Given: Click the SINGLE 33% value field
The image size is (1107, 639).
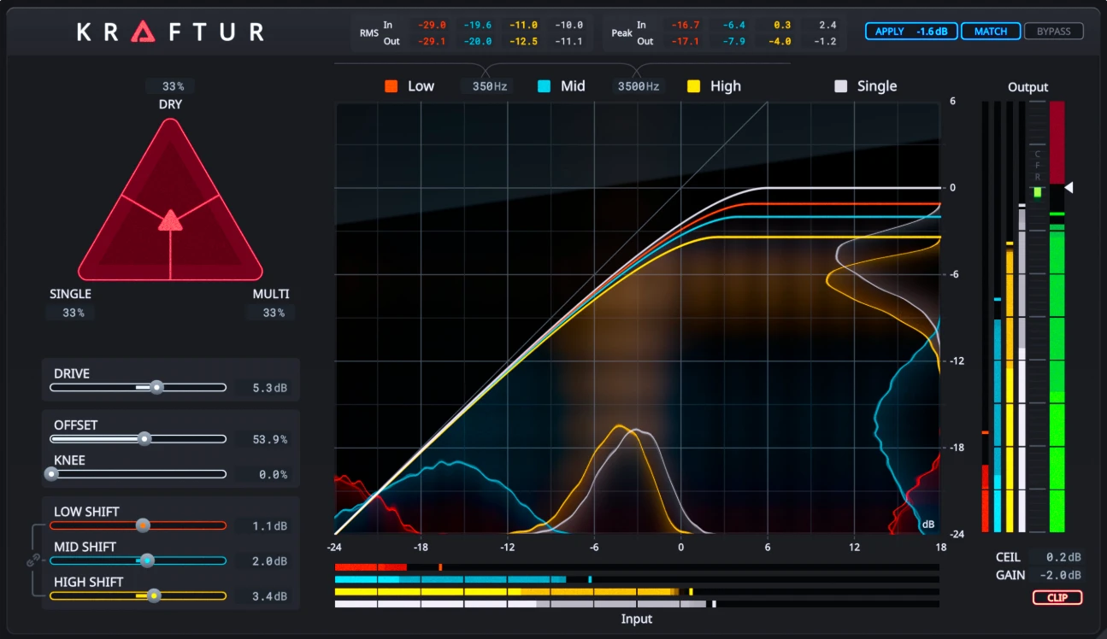Looking at the screenshot, I should [72, 313].
